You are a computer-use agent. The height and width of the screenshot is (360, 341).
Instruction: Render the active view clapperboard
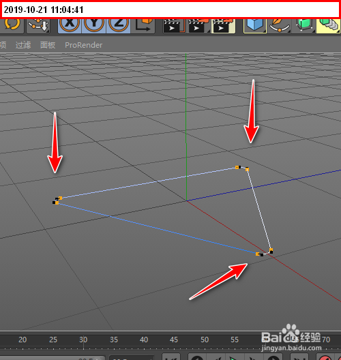pyautogui.click(x=174, y=26)
